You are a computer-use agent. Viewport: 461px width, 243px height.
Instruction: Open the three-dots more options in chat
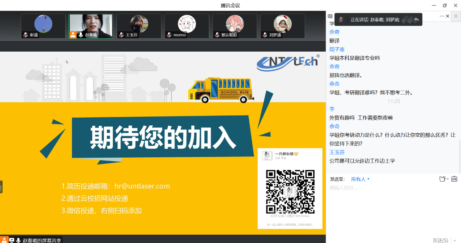442,16
